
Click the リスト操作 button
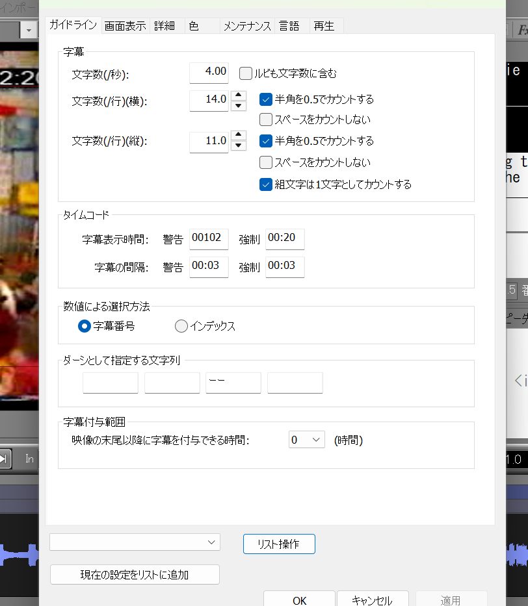tap(279, 544)
